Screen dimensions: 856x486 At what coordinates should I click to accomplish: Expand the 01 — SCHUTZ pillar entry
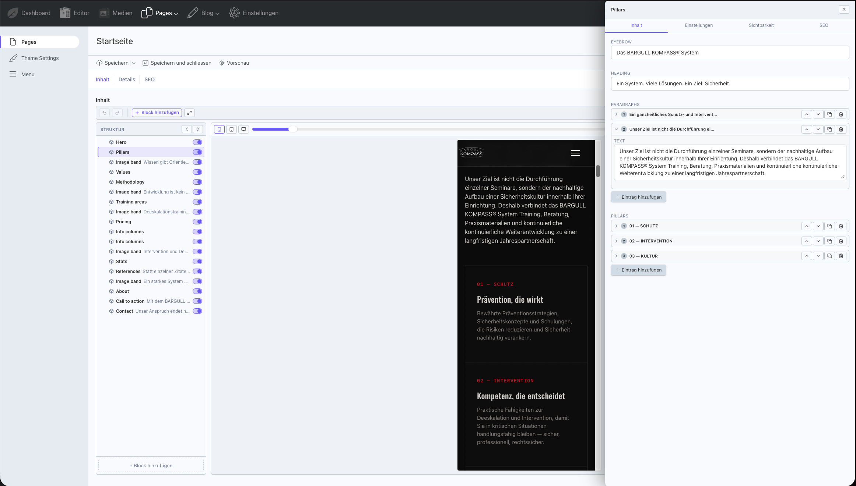616,226
